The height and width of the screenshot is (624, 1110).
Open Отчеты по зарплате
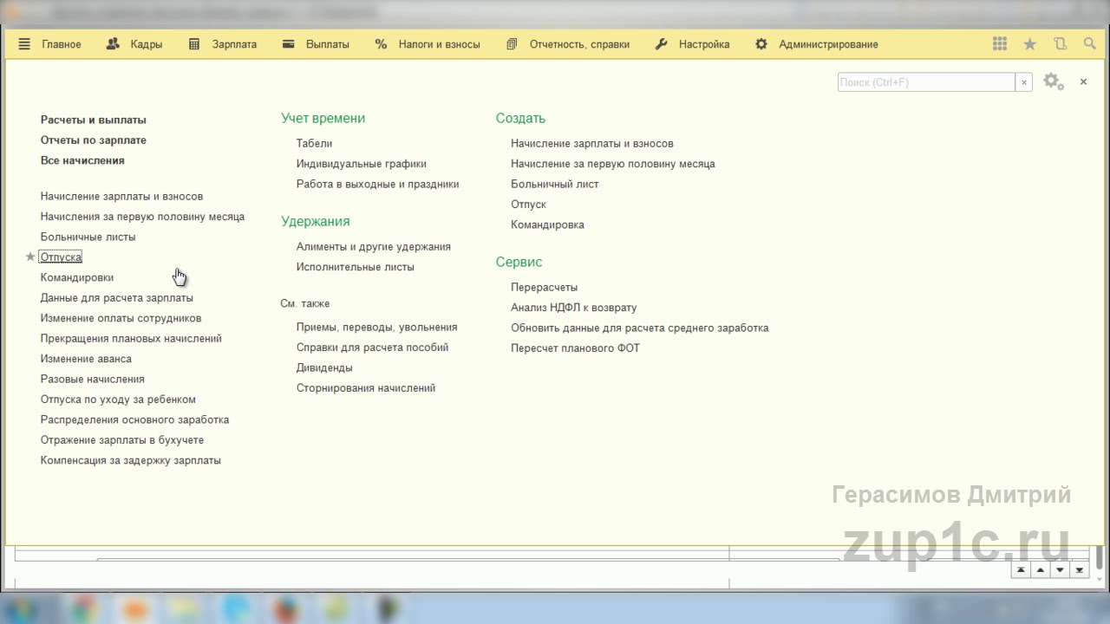click(94, 140)
